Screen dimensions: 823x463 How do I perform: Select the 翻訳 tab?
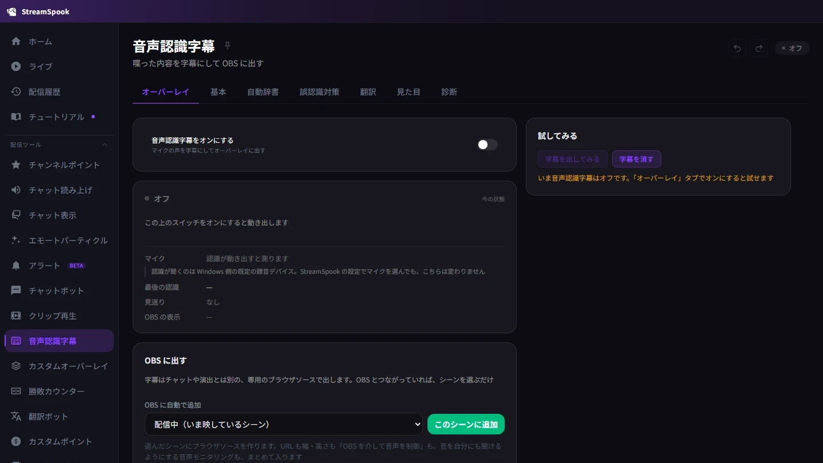[368, 91]
